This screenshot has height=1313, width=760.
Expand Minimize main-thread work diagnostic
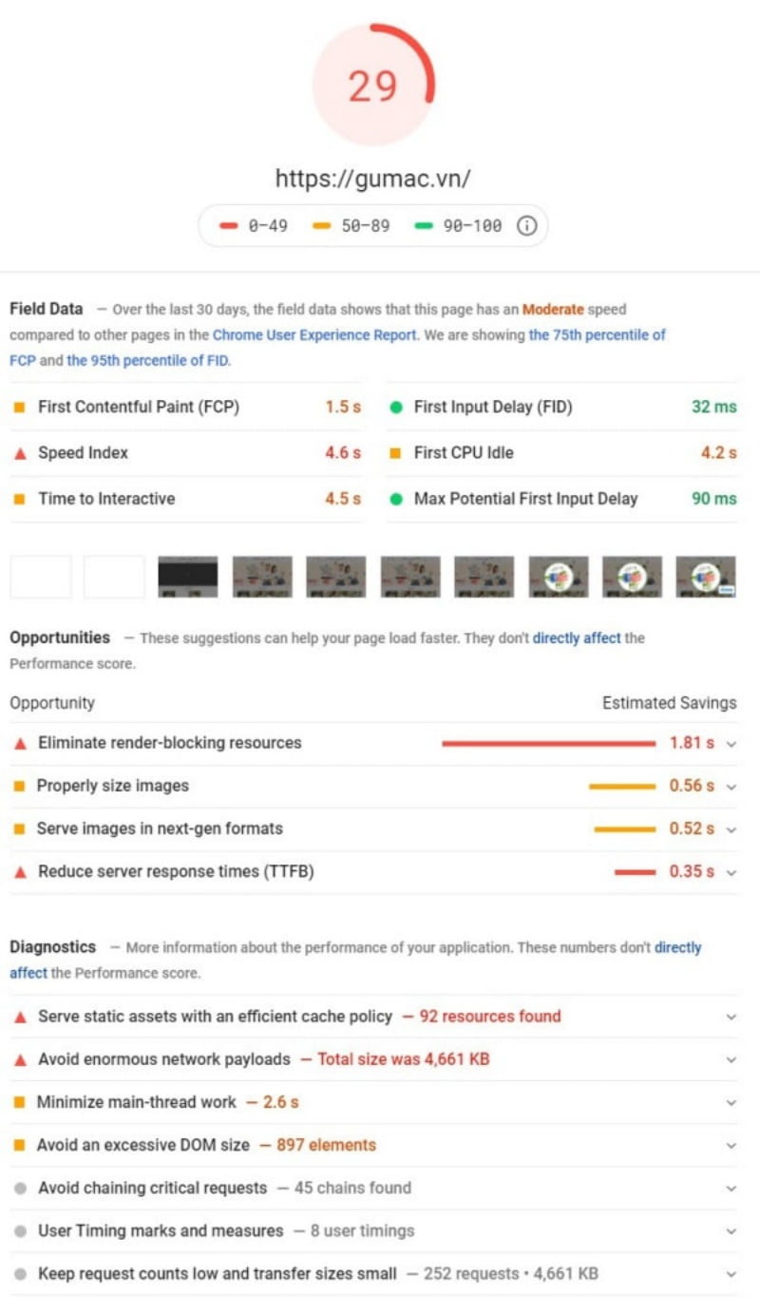(x=731, y=1103)
